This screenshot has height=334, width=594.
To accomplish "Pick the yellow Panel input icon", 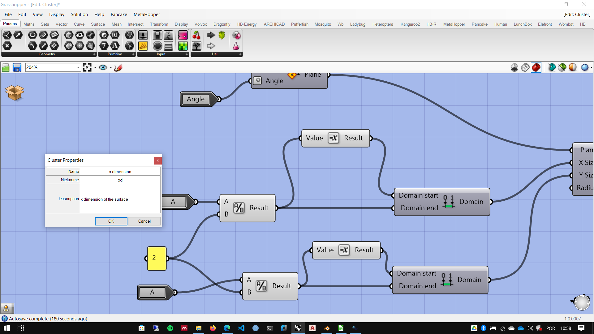I will click(143, 46).
